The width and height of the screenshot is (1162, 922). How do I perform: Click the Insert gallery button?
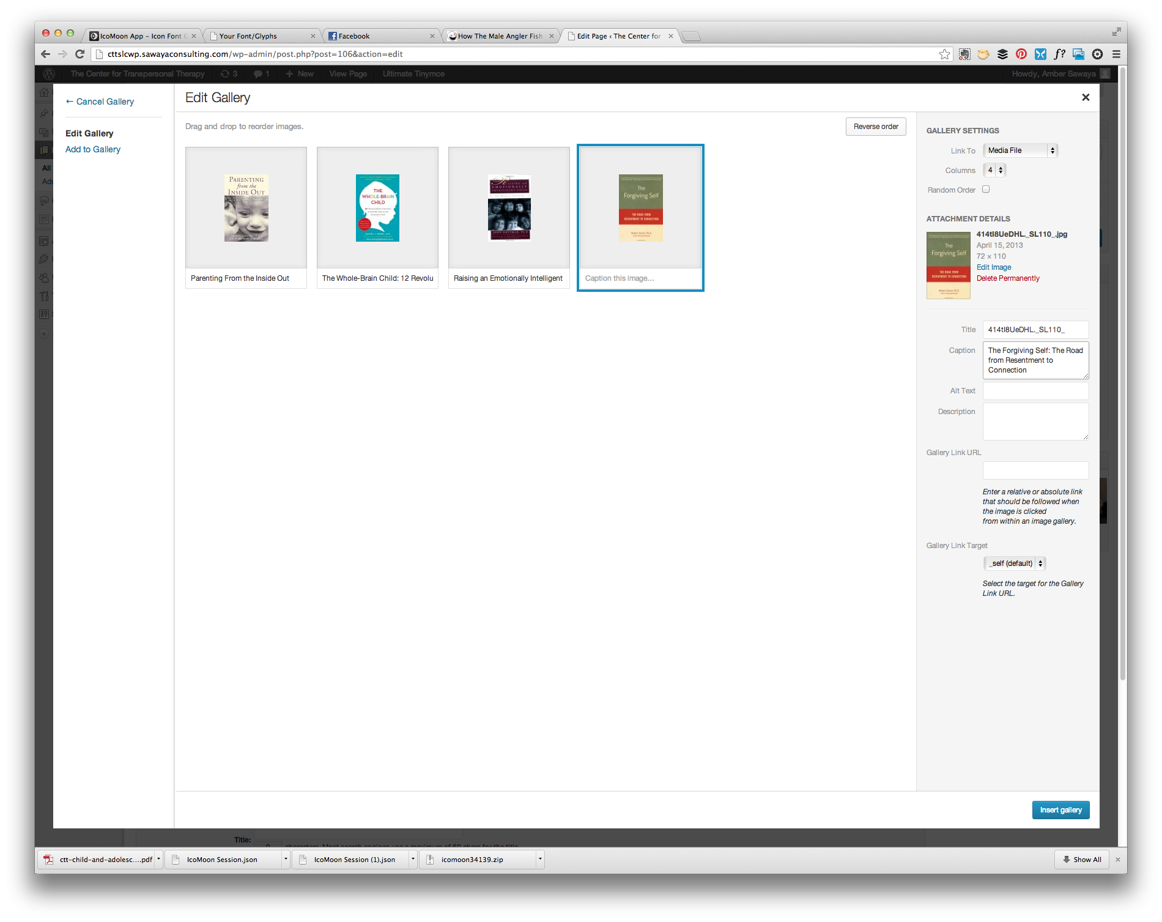pyautogui.click(x=1060, y=810)
